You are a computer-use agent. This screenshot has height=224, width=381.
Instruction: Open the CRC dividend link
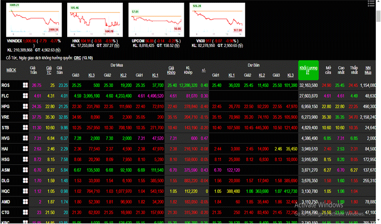point(77,58)
